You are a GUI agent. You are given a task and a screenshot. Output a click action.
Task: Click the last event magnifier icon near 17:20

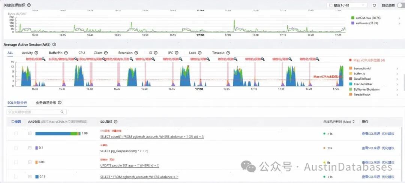pos(318,59)
